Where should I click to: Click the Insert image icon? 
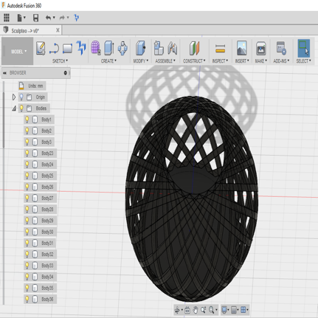click(242, 48)
